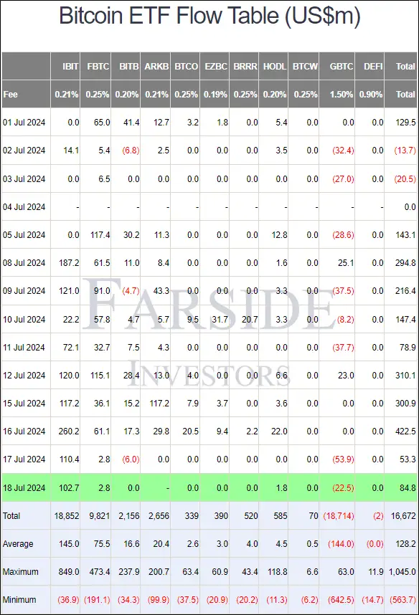Select the FBTC column header
Viewport: 419px width, 615px height.
click(x=98, y=66)
